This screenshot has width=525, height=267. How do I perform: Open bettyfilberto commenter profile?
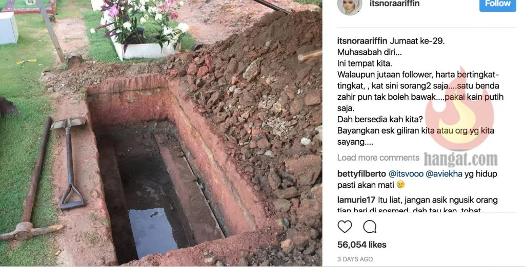(361, 174)
